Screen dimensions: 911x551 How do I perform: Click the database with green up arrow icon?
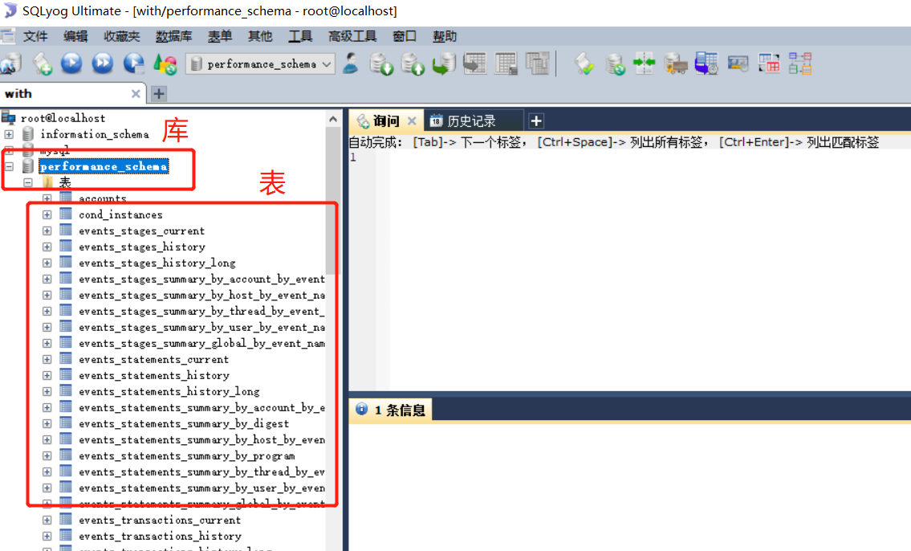click(x=413, y=63)
